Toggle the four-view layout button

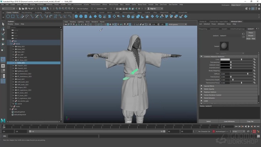(x=3, y=71)
